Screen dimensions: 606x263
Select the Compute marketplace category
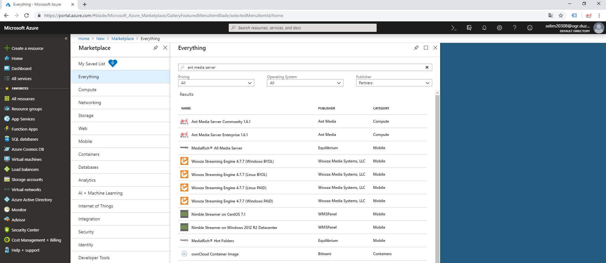coord(120,90)
